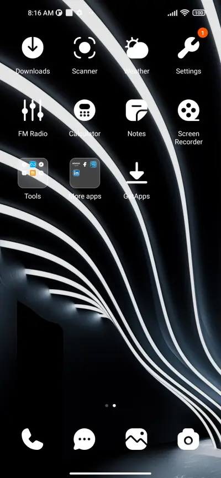Screen dimensions: 221x478
Task: Tap the Wi-Fi status icon
Action: (x=185, y=13)
